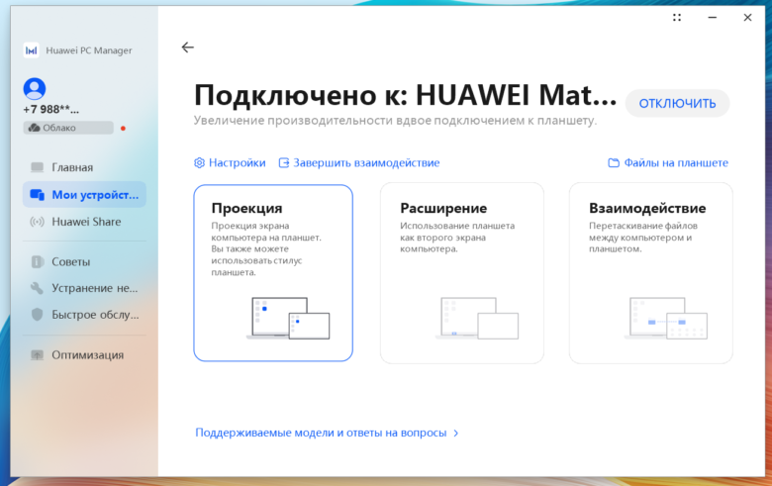Click the Мои устройства devices icon
Screen dimensions: 772x486
click(38, 194)
